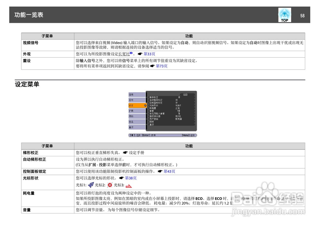Click the glossary arrows icon after 长宽比
The width and height of the screenshot is (325, 230).
coord(131,53)
